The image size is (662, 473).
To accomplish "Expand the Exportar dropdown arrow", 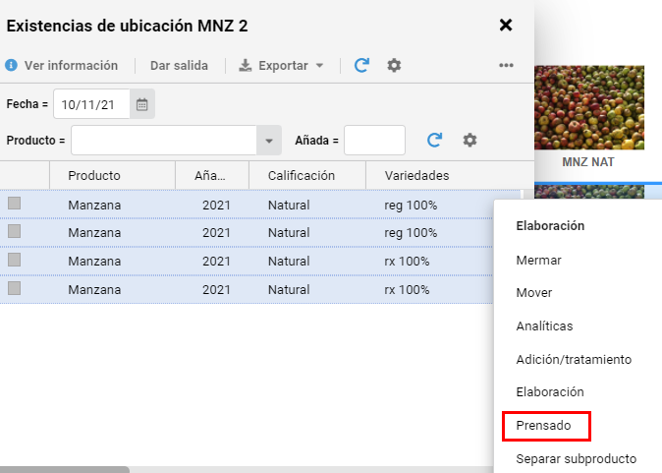I will (x=319, y=66).
